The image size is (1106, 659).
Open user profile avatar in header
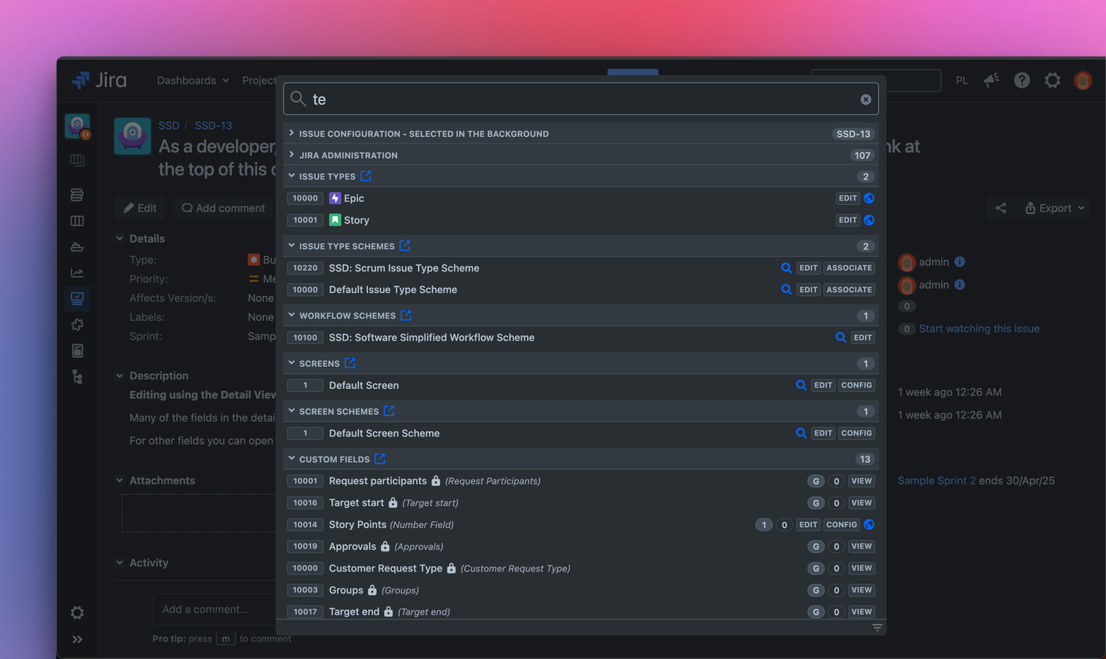point(1083,81)
